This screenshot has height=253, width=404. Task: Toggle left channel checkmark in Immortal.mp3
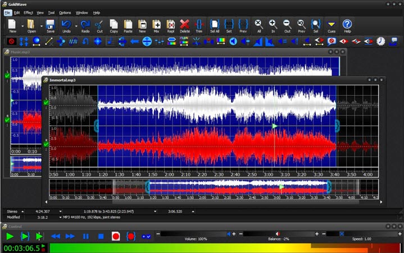46,103
